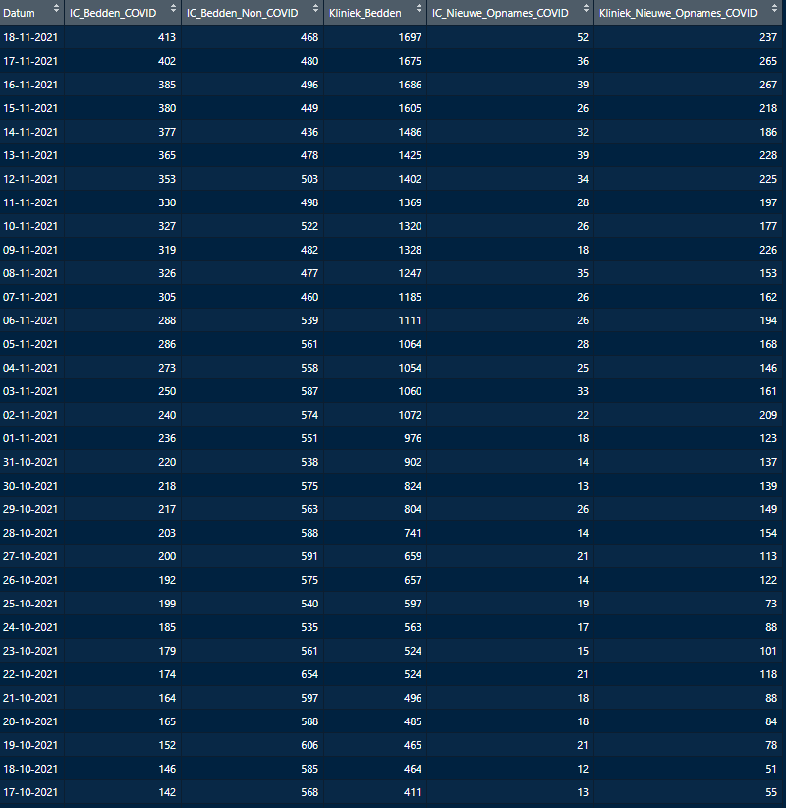Select date cell 24-10-2021
Image resolution: width=786 pixels, height=808 pixels.
point(30,628)
